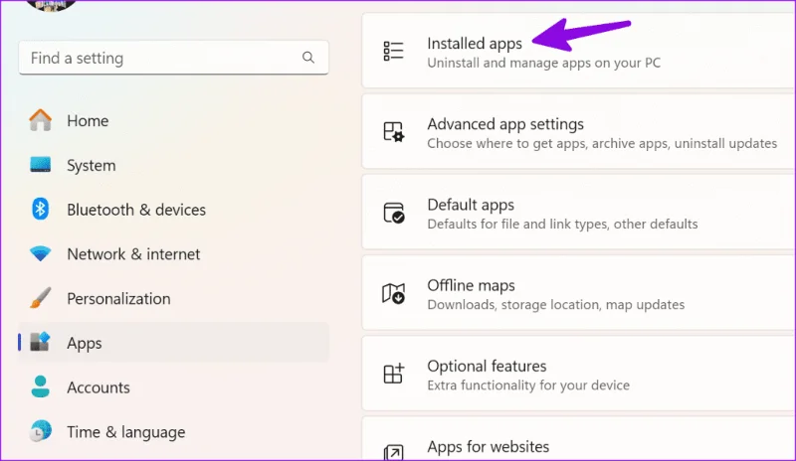Open Optional features page
Image resolution: width=796 pixels, height=461 pixels.
(579, 374)
